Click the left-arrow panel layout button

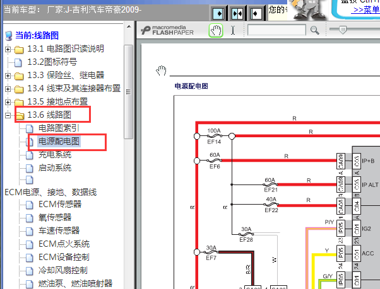[x=256, y=13]
